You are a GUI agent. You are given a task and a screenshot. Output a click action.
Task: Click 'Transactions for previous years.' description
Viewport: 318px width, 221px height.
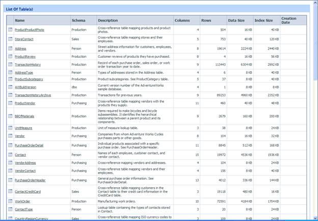(x=120, y=95)
